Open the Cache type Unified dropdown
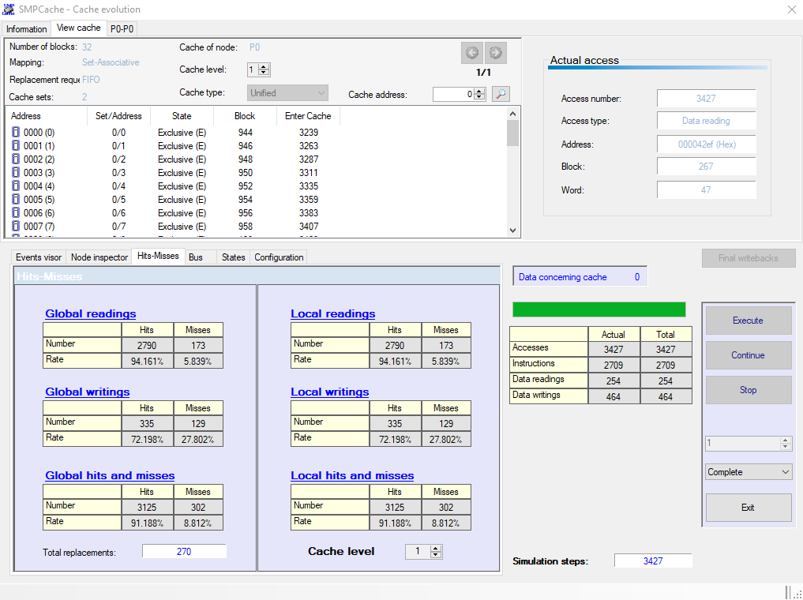Image resolution: width=803 pixels, height=600 pixels. tap(287, 93)
